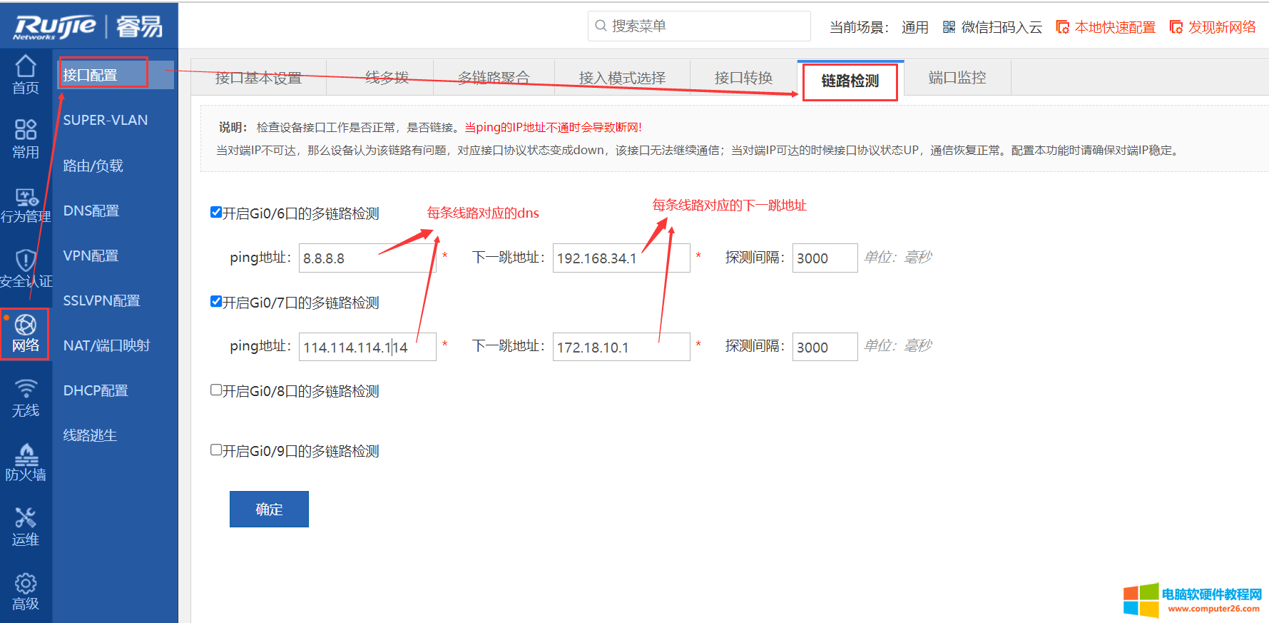
Task: Click the 微信扫码入云 QR code icon
Action: click(949, 27)
